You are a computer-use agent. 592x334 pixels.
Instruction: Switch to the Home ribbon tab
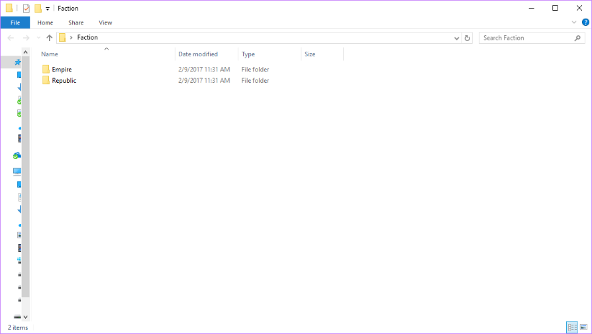point(45,23)
